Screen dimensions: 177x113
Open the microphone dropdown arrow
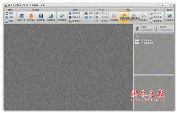158,29
